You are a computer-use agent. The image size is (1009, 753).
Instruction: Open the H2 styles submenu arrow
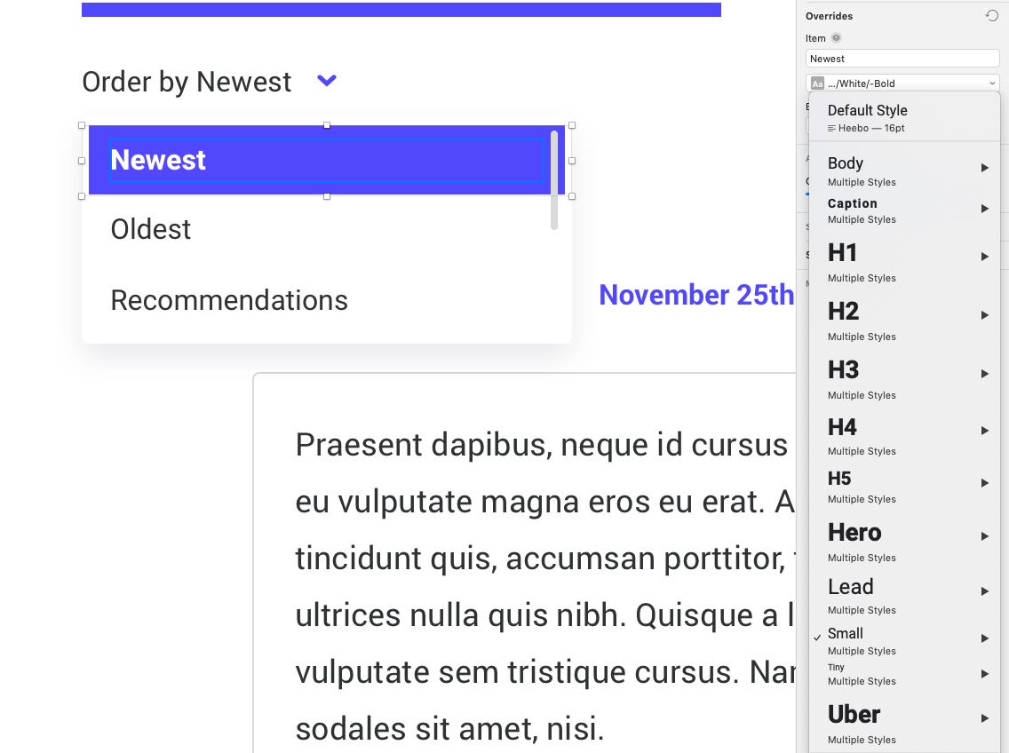pyautogui.click(x=984, y=314)
